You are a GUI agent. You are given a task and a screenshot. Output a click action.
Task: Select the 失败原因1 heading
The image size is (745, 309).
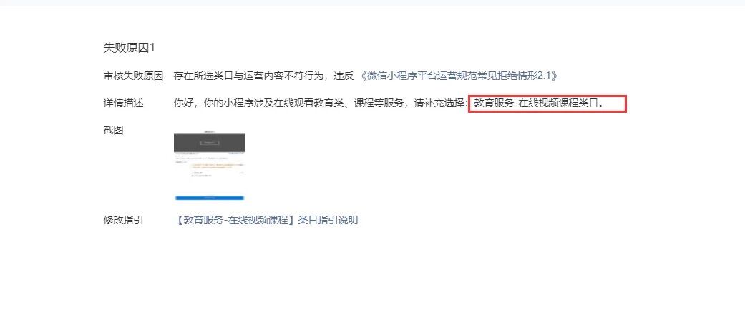pos(130,47)
